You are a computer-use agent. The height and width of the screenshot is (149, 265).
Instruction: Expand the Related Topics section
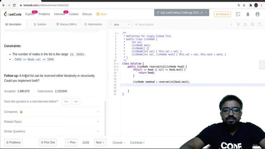(x=52, y=122)
